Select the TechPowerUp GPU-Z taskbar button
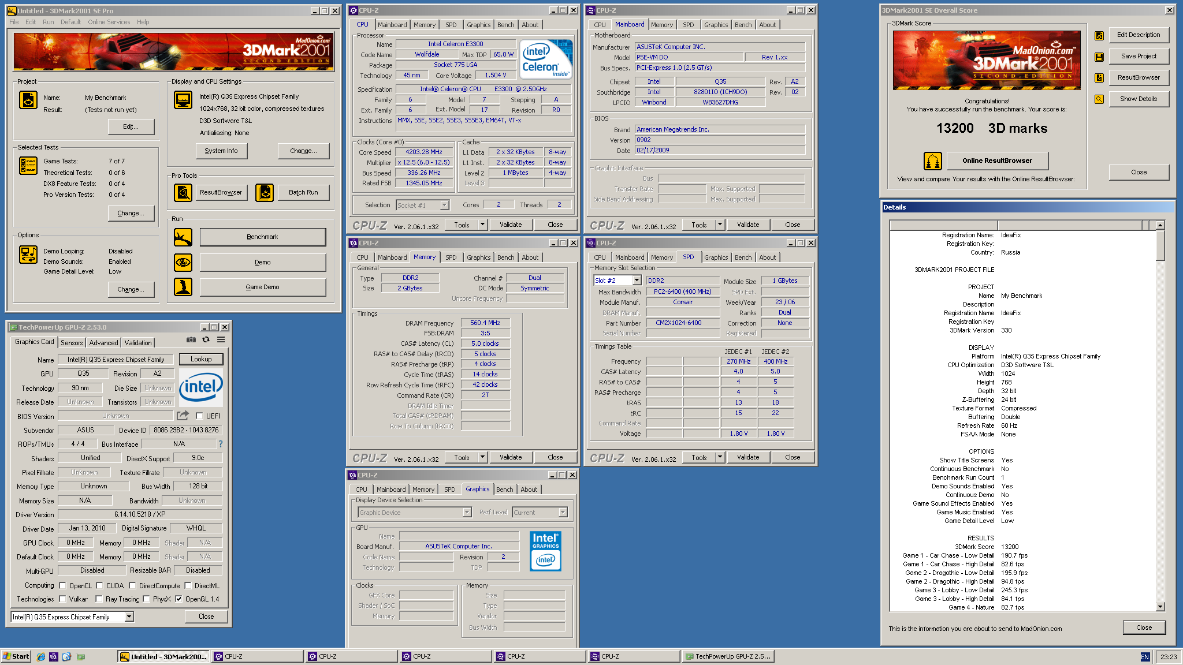 [728, 656]
